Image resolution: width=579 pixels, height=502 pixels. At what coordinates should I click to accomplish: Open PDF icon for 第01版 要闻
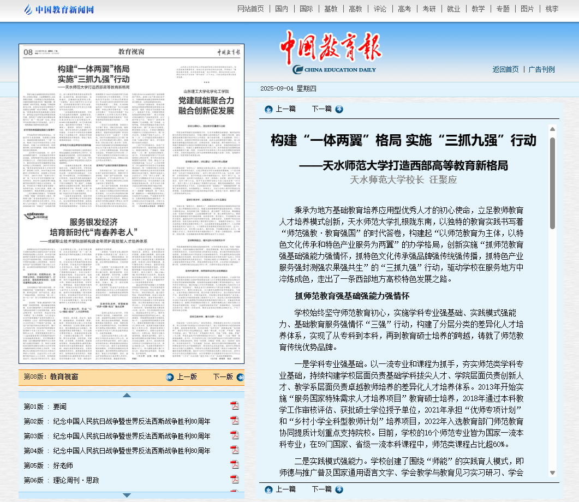click(x=235, y=406)
